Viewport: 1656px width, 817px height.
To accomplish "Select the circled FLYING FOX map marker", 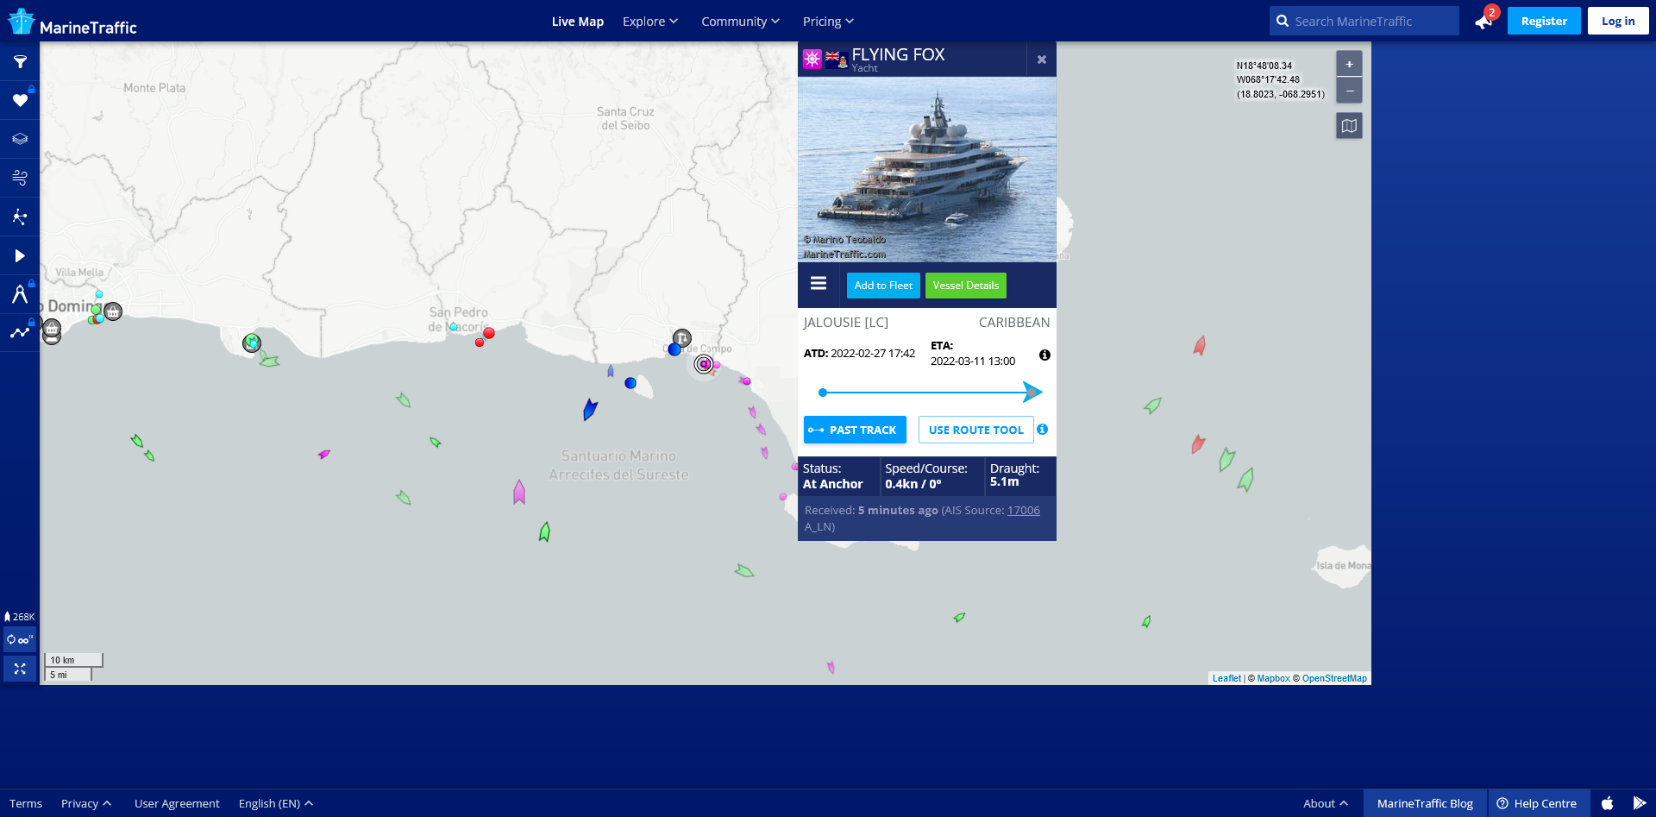I will click(x=704, y=364).
